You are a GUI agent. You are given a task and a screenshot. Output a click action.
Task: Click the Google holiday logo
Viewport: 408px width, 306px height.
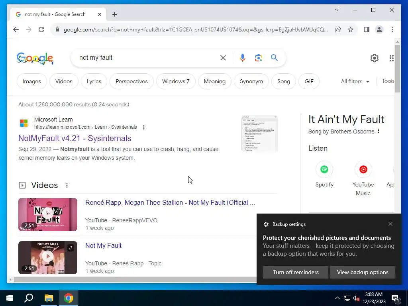coord(35,58)
